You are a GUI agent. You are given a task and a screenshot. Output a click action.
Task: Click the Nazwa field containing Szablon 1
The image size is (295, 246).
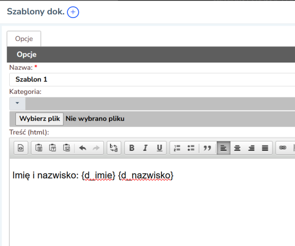coord(152,79)
